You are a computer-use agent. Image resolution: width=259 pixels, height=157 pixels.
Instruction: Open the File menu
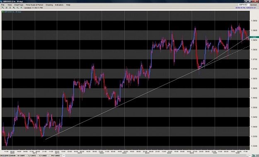click(x=2, y=5)
